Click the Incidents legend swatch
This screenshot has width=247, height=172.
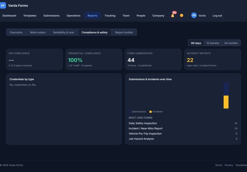(x=150, y=112)
